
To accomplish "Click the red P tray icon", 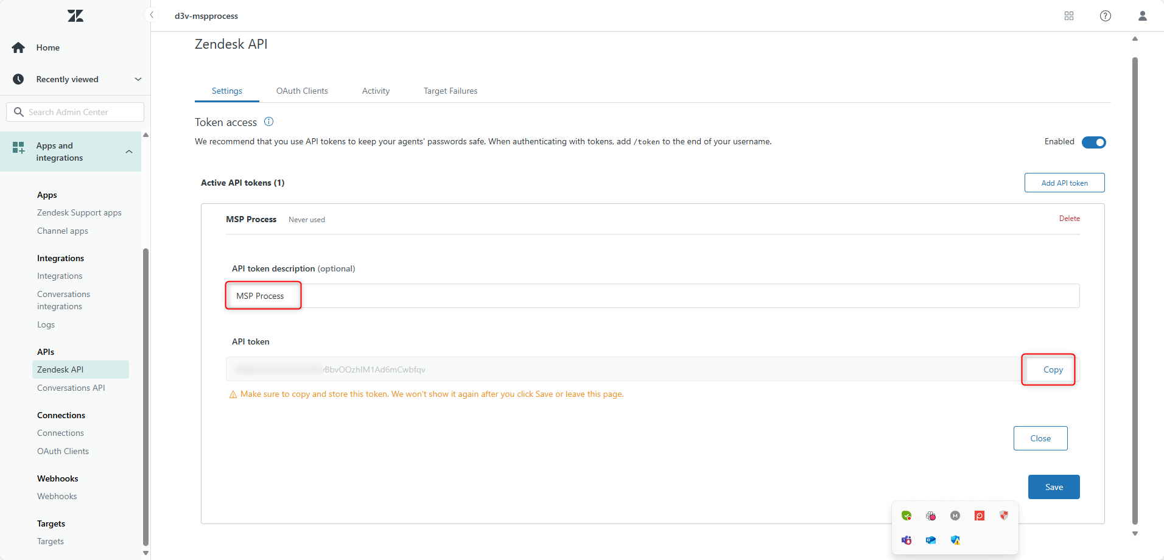I will (980, 516).
